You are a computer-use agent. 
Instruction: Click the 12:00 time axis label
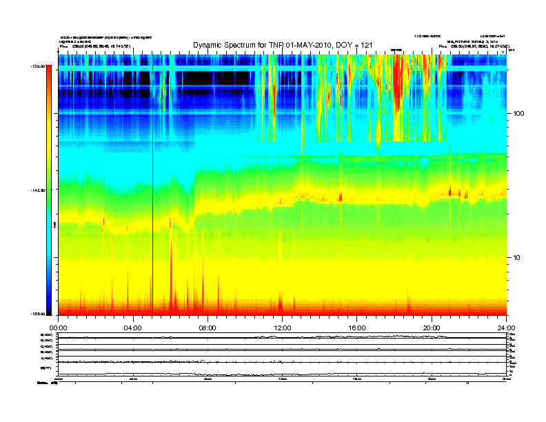tap(283, 328)
